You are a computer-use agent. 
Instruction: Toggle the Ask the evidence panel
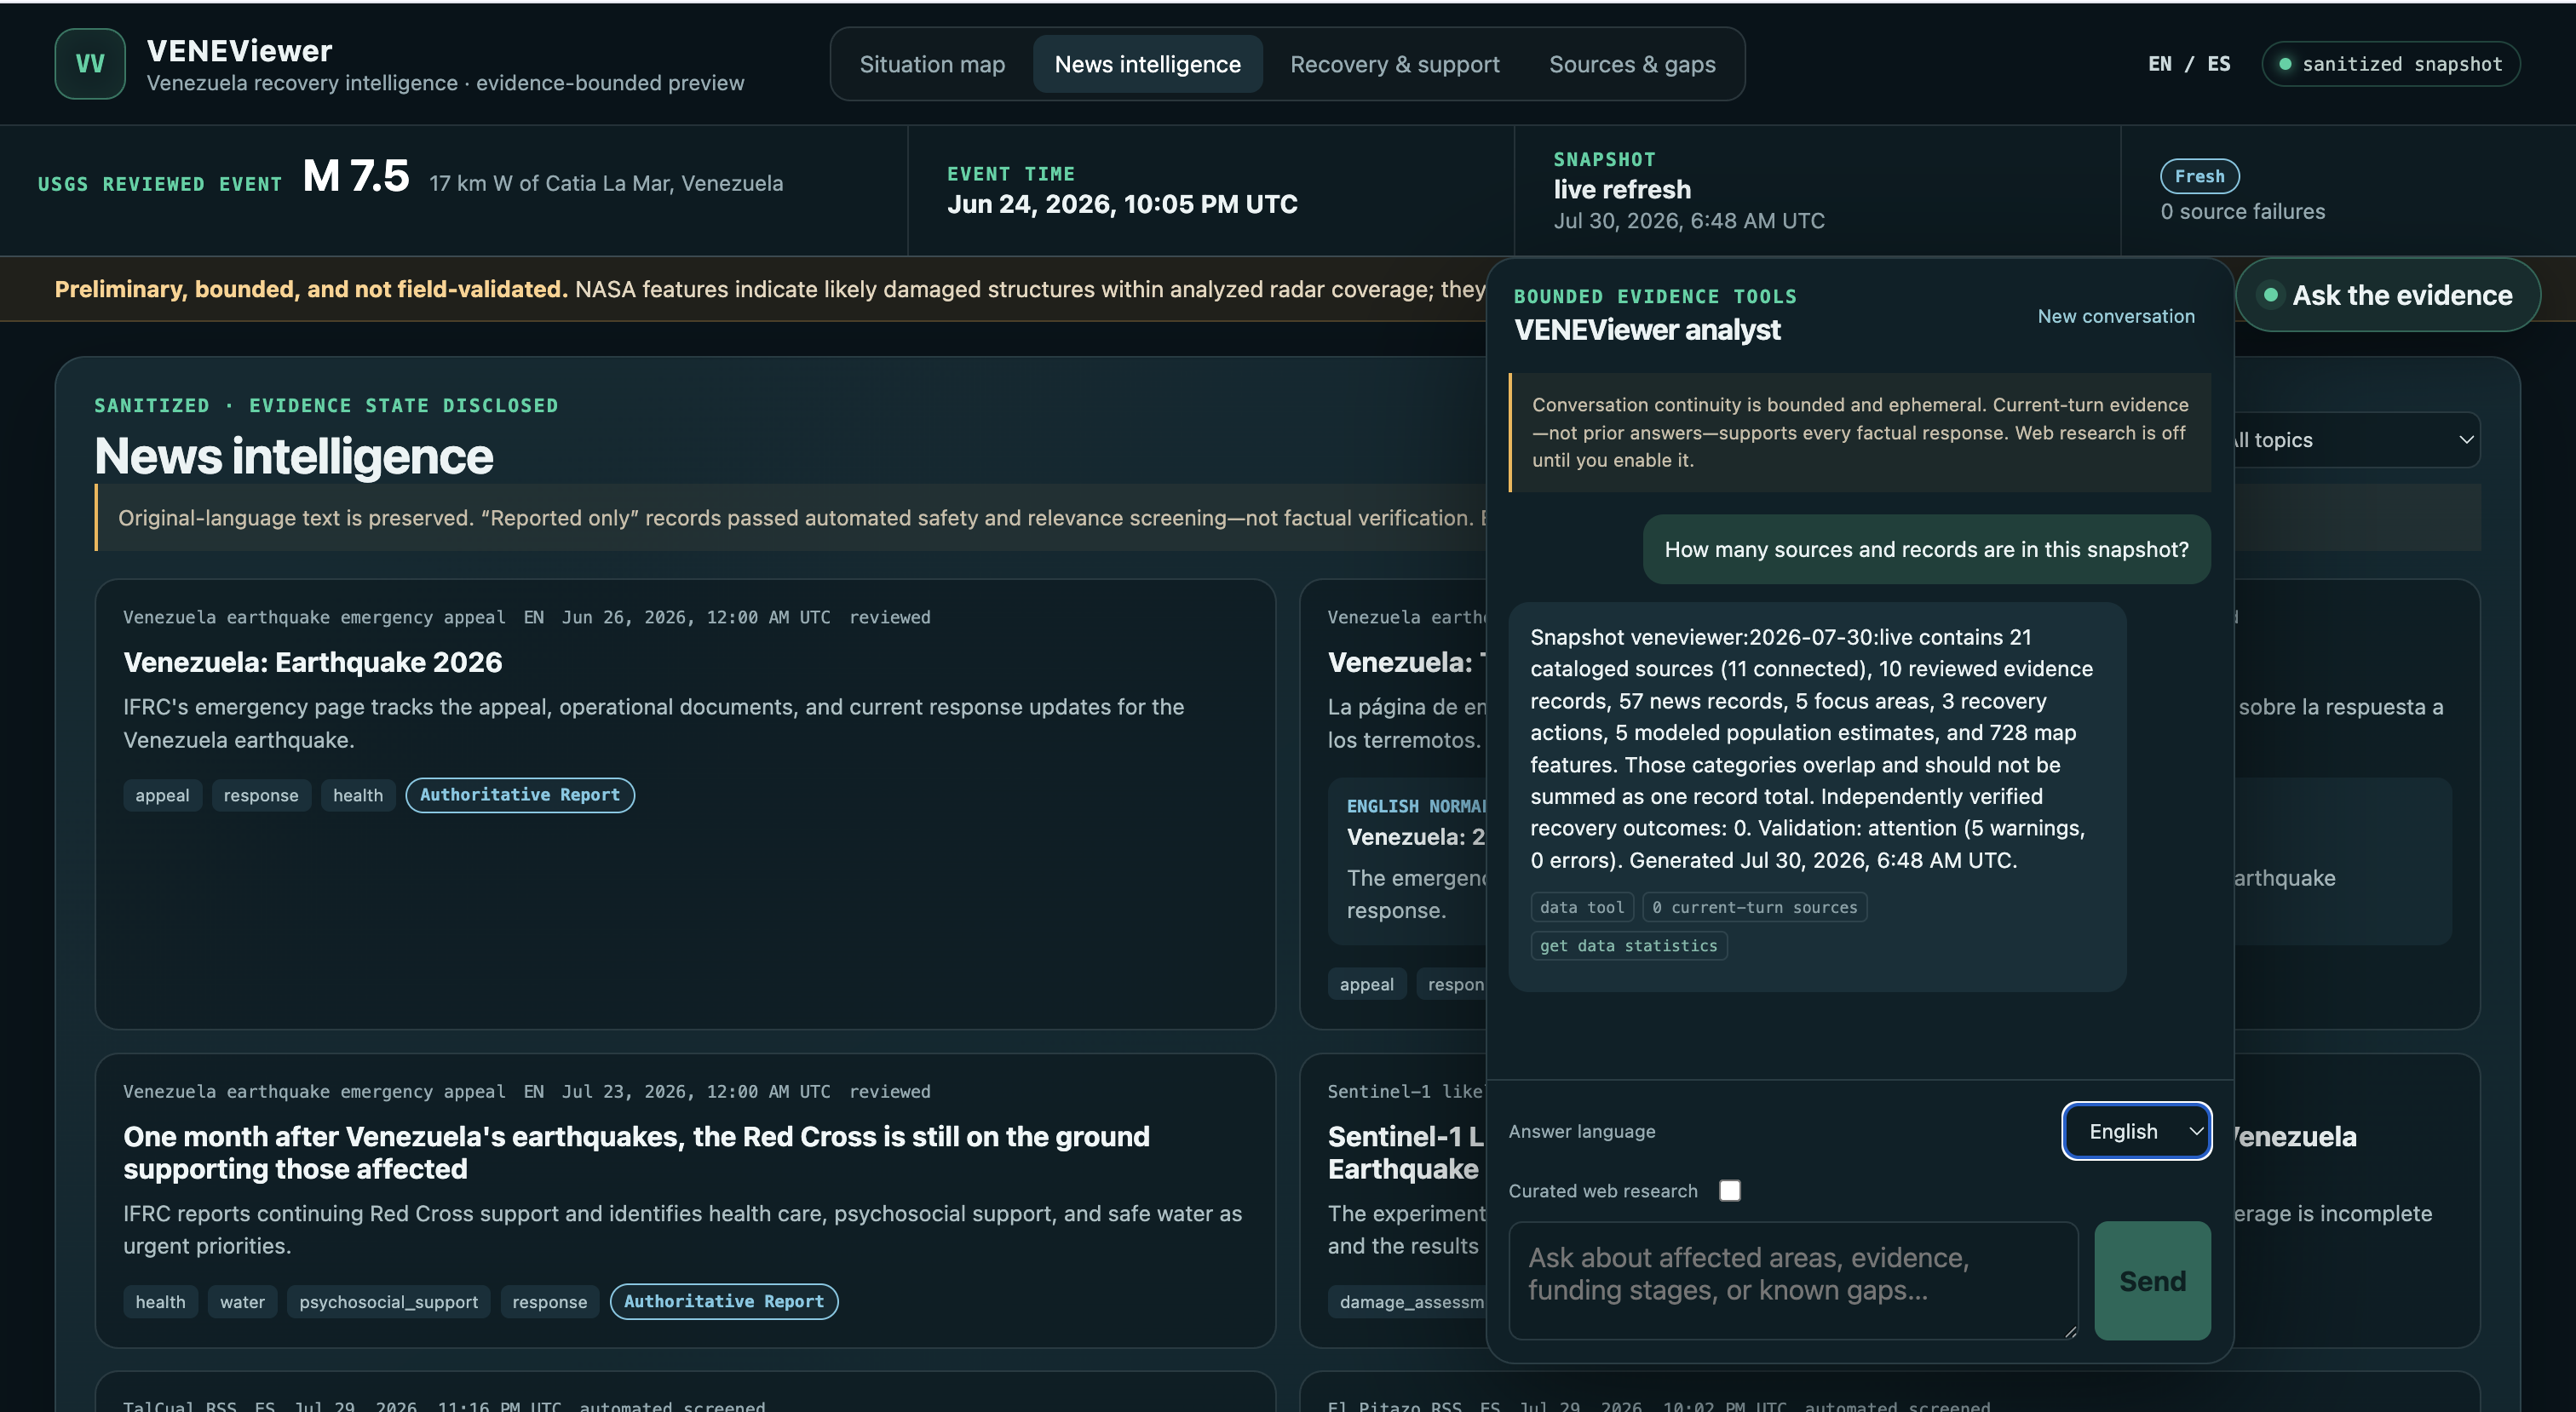tap(2388, 295)
